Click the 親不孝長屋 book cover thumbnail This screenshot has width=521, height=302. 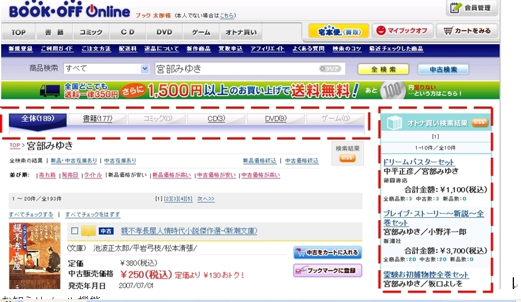pos(35,255)
